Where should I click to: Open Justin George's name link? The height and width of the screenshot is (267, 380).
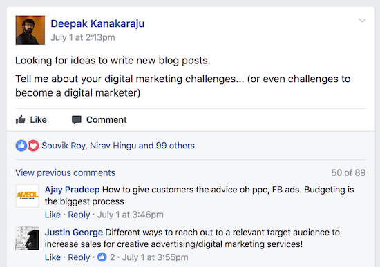(74, 233)
